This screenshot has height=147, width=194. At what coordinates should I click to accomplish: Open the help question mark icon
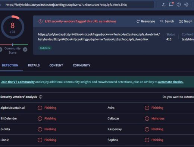click(179, 5)
